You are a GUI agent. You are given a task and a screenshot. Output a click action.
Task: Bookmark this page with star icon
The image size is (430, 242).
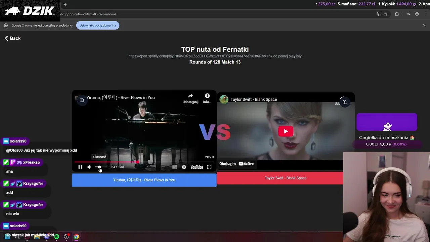[x=386, y=14]
